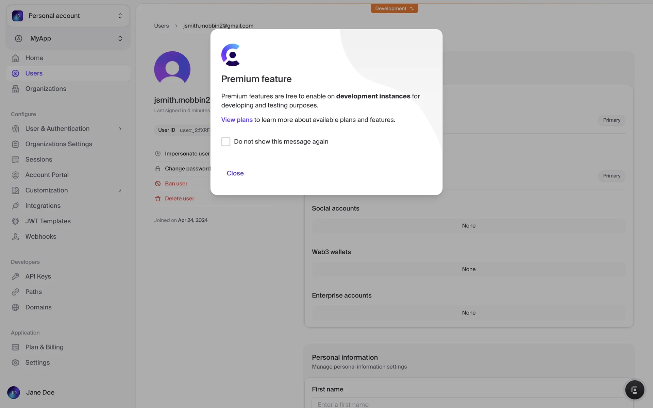The width and height of the screenshot is (653, 408).
Task: Open the floating support chat icon
Action: tap(634, 390)
